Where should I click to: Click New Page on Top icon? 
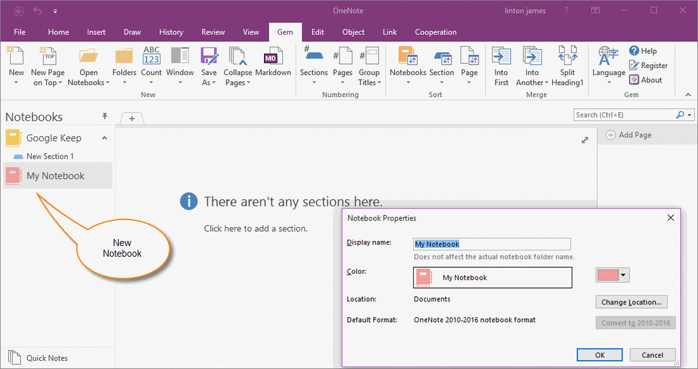click(47, 56)
